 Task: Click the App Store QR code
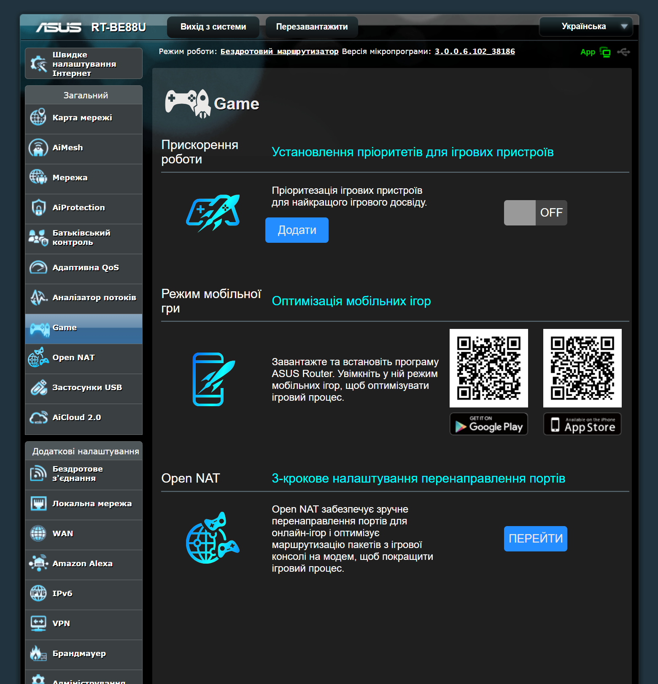click(582, 368)
